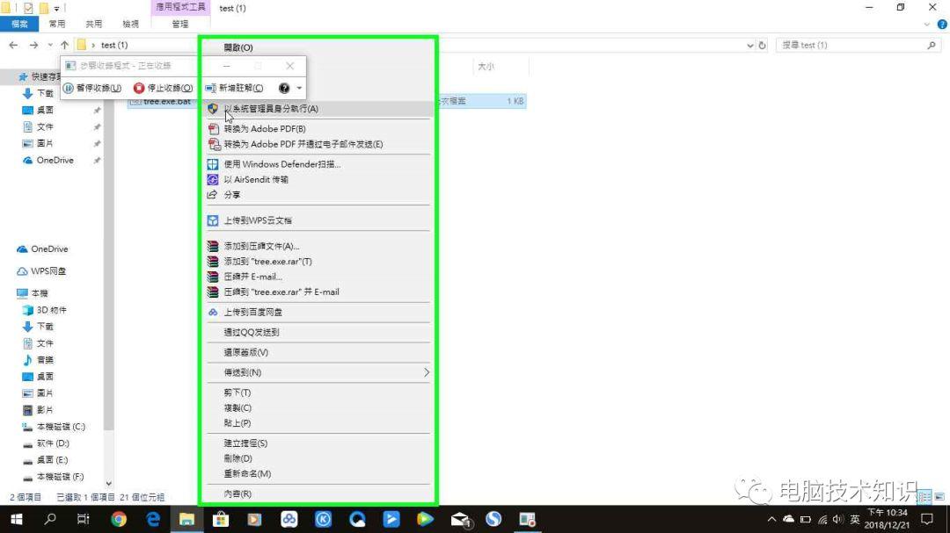Expand the ribbon with the chevron near help

click(x=927, y=25)
